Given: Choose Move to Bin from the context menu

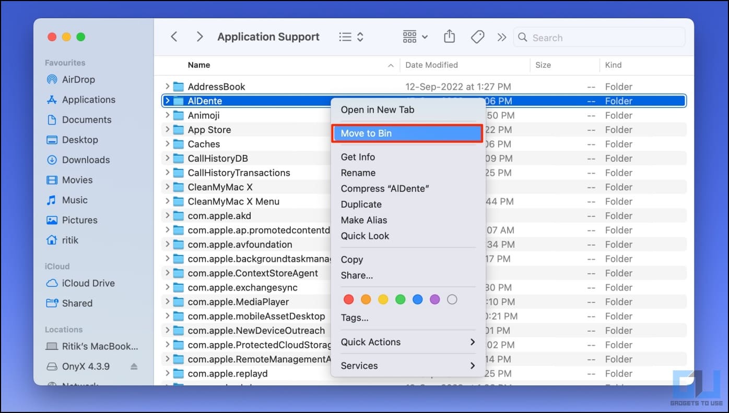Looking at the screenshot, I should [x=407, y=133].
